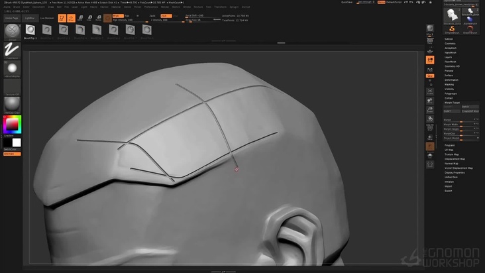This screenshot has width=485, height=273.
Task: Open the BrushAlpha selector
Action: pos(12,68)
